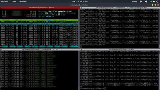Click the red title bar of the htop pane

pyautogui.click(x=40, y=7)
